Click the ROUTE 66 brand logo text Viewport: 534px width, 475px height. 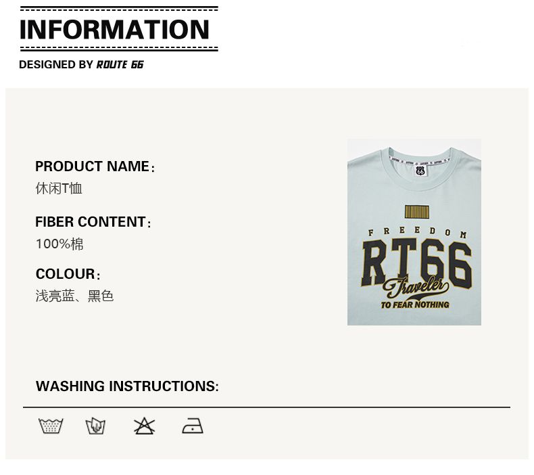point(120,65)
